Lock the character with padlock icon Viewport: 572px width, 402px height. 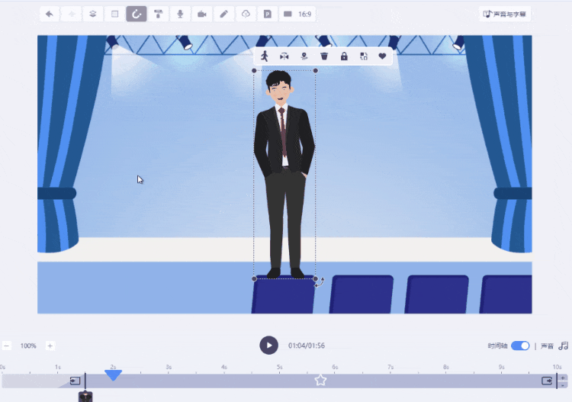(344, 56)
